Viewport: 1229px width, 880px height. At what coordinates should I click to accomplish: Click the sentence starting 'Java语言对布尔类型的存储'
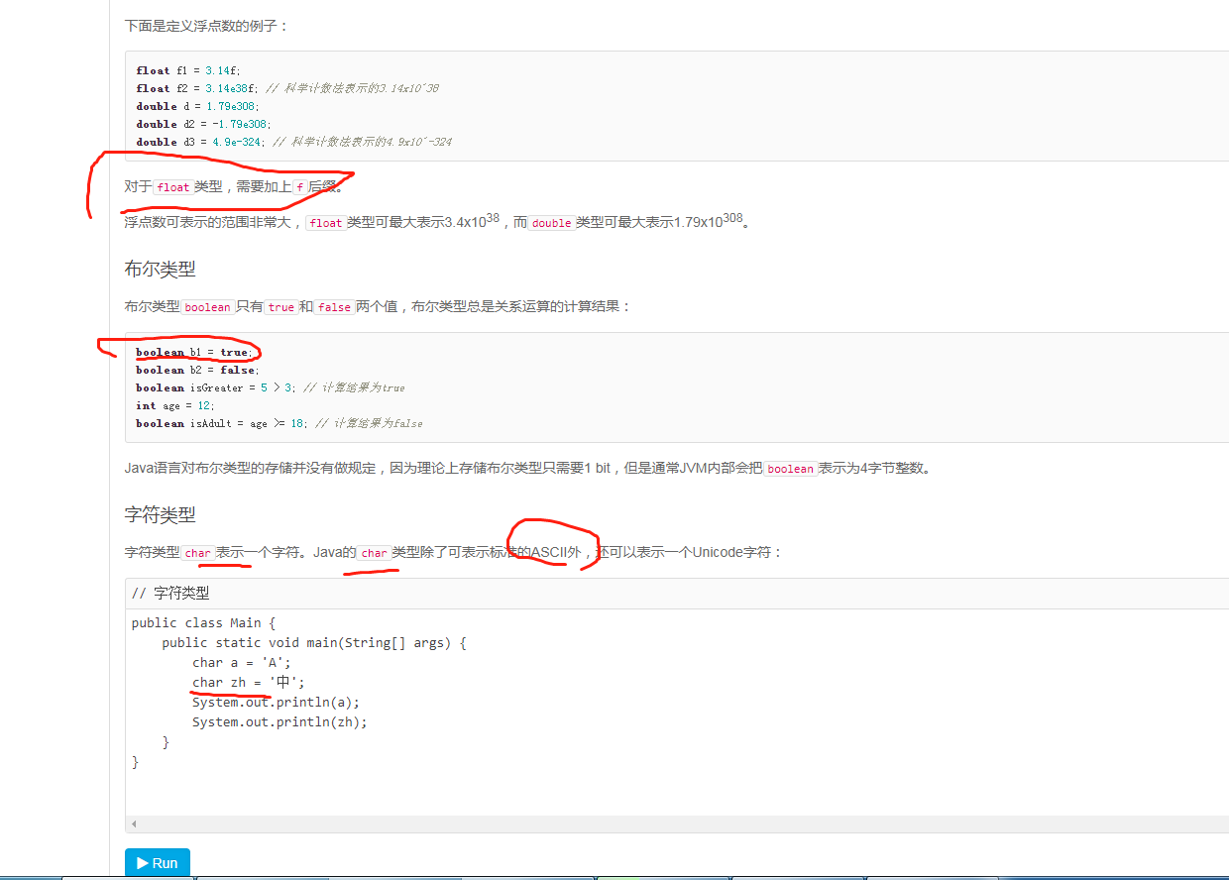tap(527, 468)
